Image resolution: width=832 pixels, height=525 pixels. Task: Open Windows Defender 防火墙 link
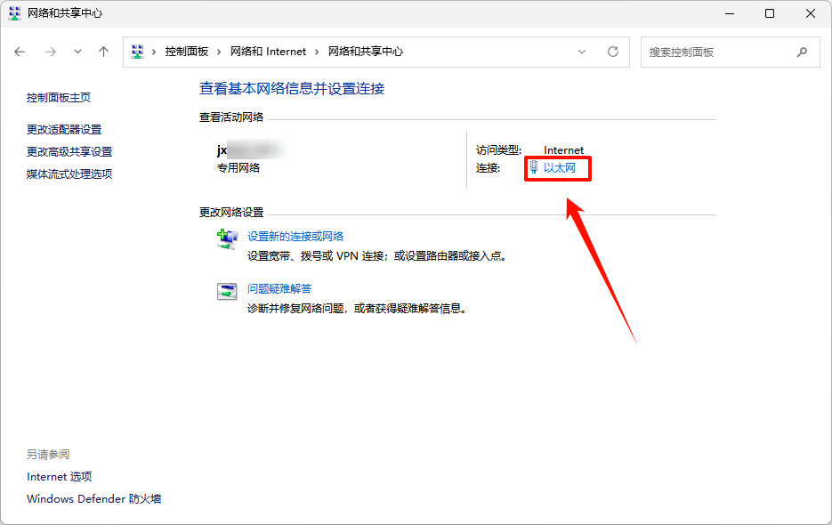(x=93, y=499)
